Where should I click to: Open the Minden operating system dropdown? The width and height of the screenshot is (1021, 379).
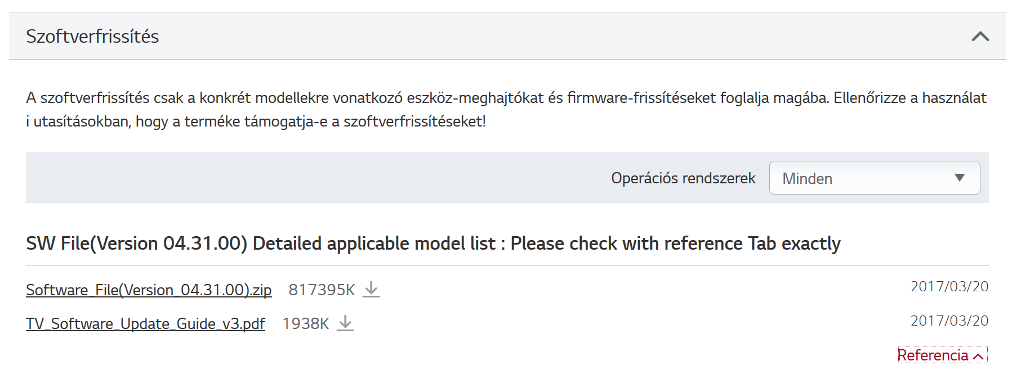click(x=874, y=178)
